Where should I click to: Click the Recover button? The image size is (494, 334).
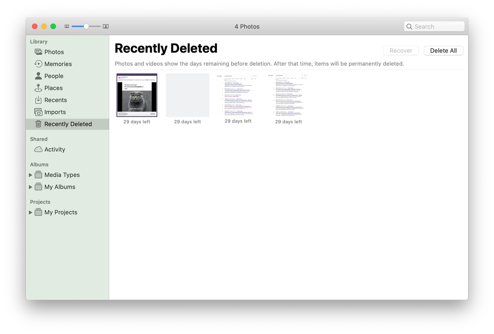[x=401, y=51]
